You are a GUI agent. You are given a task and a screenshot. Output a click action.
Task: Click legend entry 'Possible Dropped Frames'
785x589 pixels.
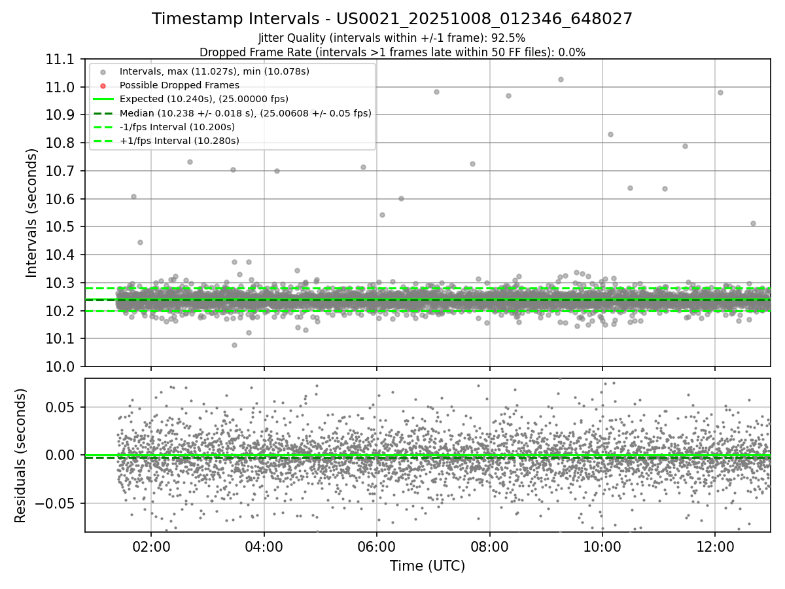click(x=179, y=85)
